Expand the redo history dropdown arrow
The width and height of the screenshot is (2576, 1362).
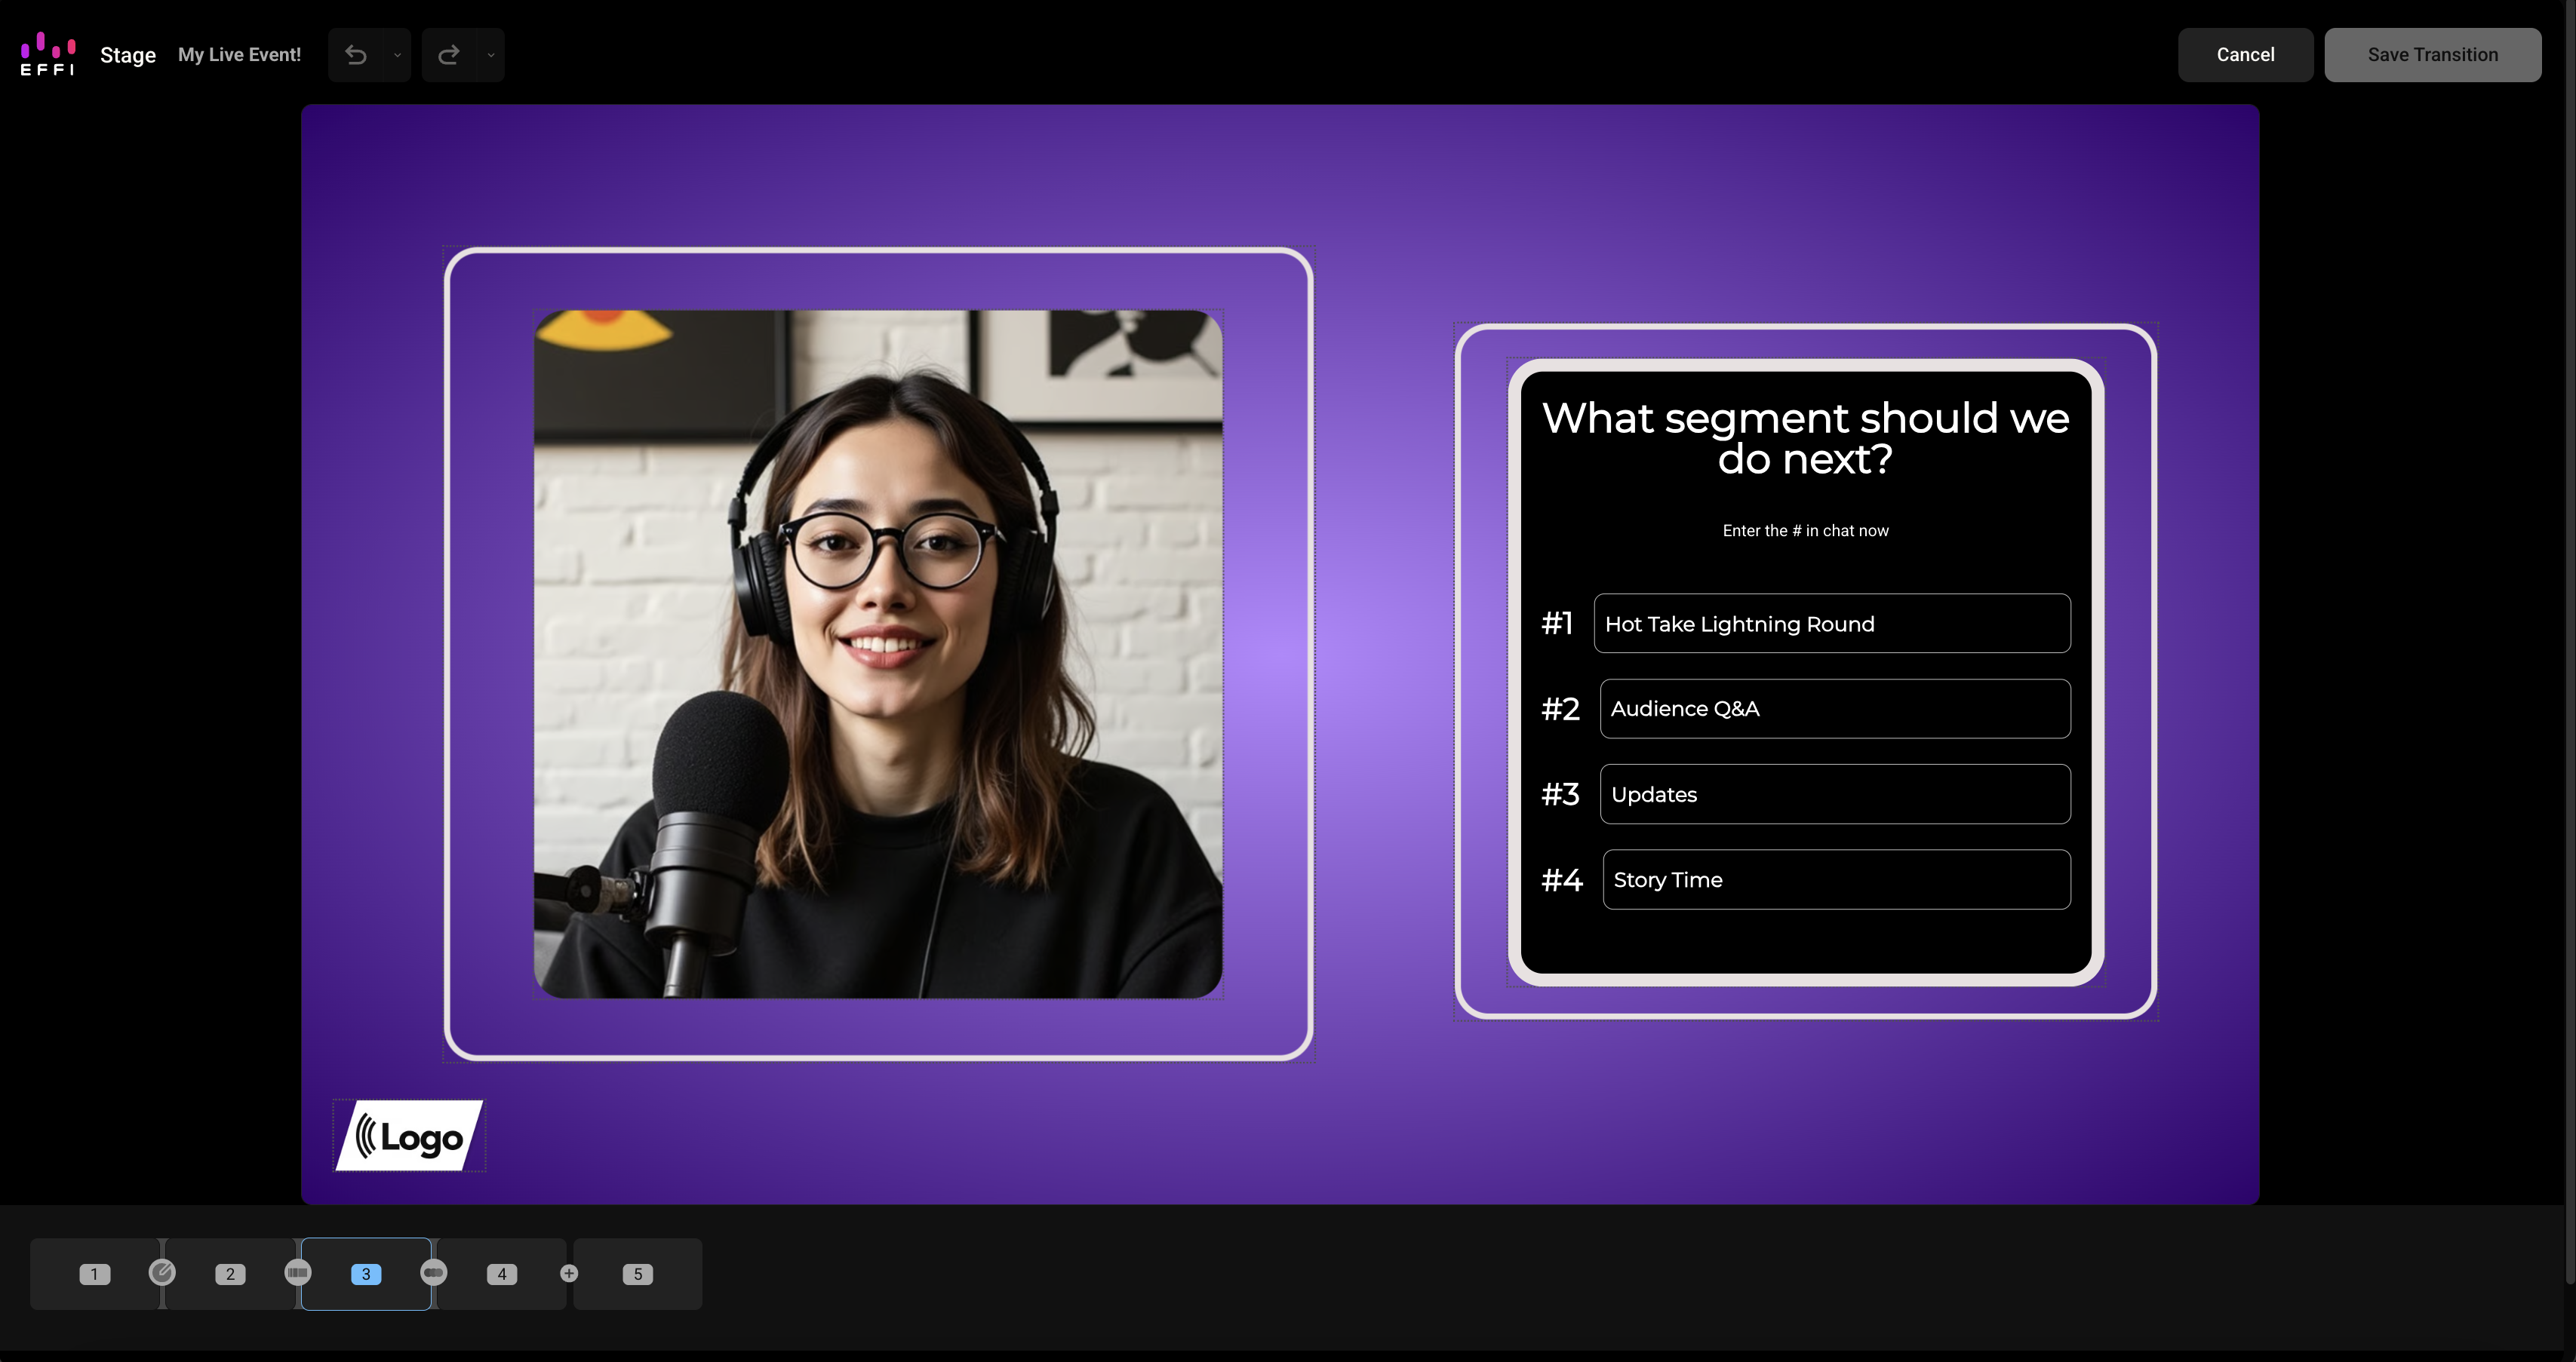pyautogui.click(x=491, y=55)
